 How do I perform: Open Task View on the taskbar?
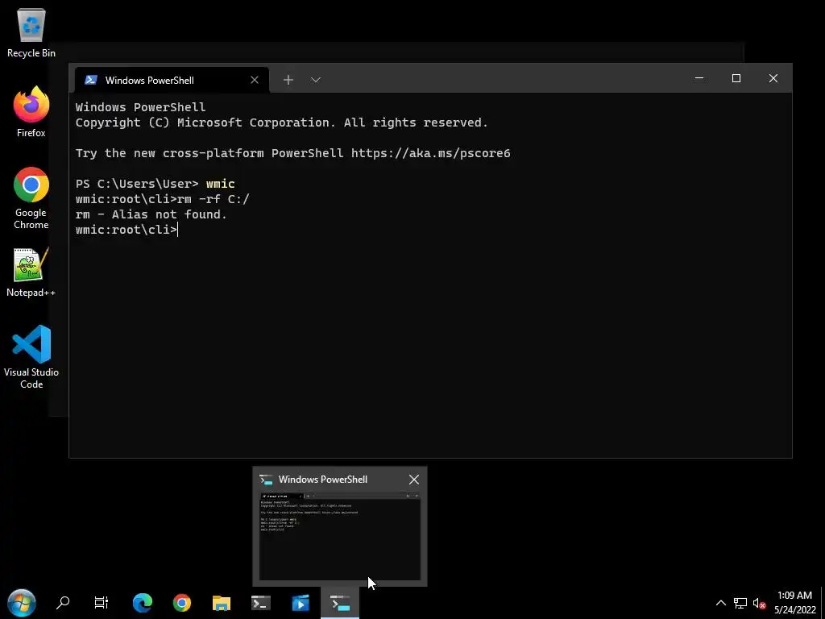coord(101,603)
